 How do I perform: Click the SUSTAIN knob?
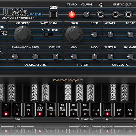click(110, 57)
